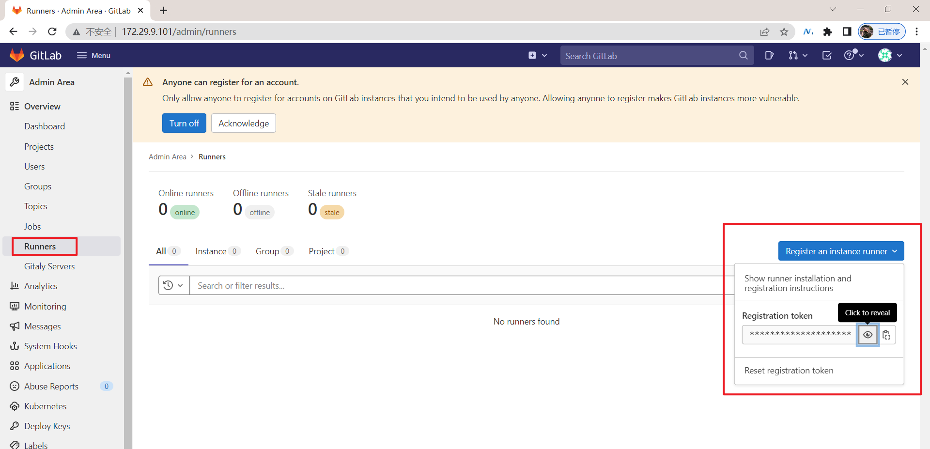Click the Analytics chart icon
This screenshot has height=449, width=930.
(15, 286)
